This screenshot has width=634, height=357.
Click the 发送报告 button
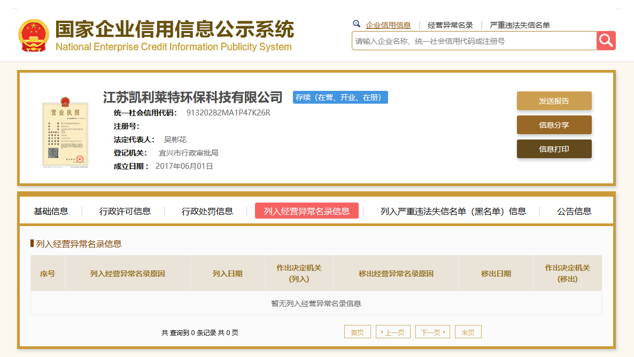coord(554,100)
